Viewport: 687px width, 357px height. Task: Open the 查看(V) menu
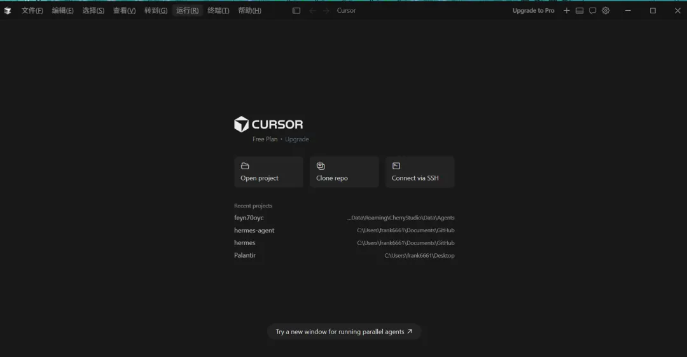pyautogui.click(x=125, y=11)
